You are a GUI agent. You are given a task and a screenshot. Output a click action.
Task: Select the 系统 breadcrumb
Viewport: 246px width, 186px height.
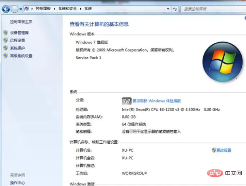(88, 9)
